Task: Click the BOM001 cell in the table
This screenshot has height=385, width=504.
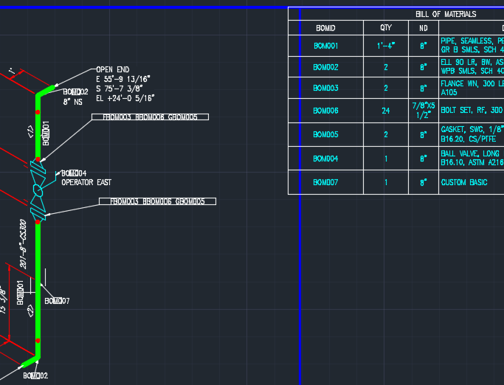Action: (326, 46)
